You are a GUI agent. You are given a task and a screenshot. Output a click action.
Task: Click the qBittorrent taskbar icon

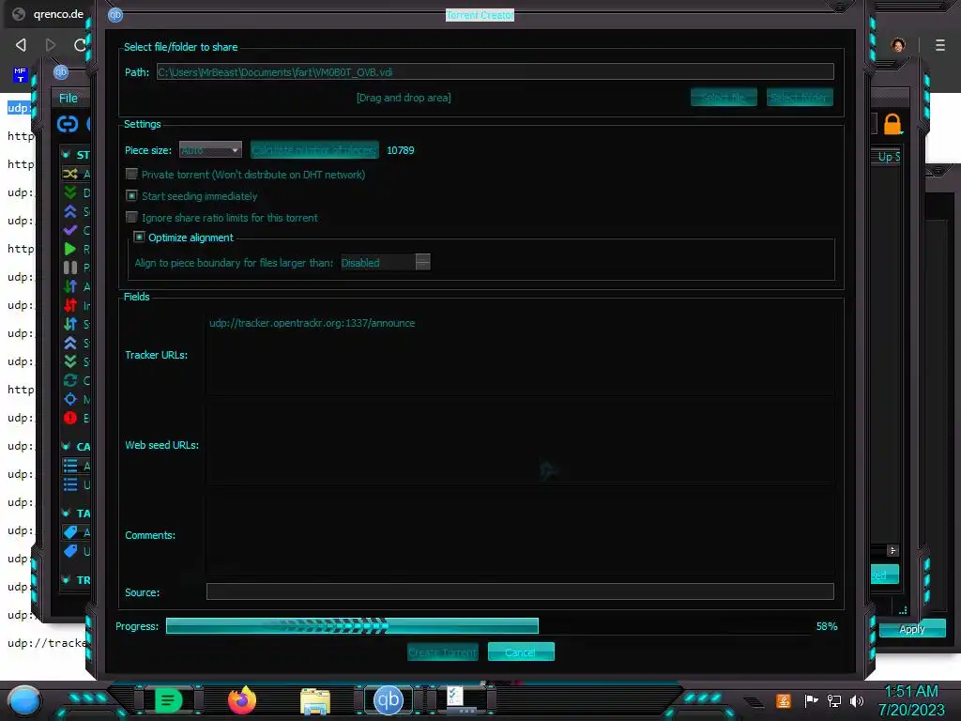pyautogui.click(x=388, y=700)
